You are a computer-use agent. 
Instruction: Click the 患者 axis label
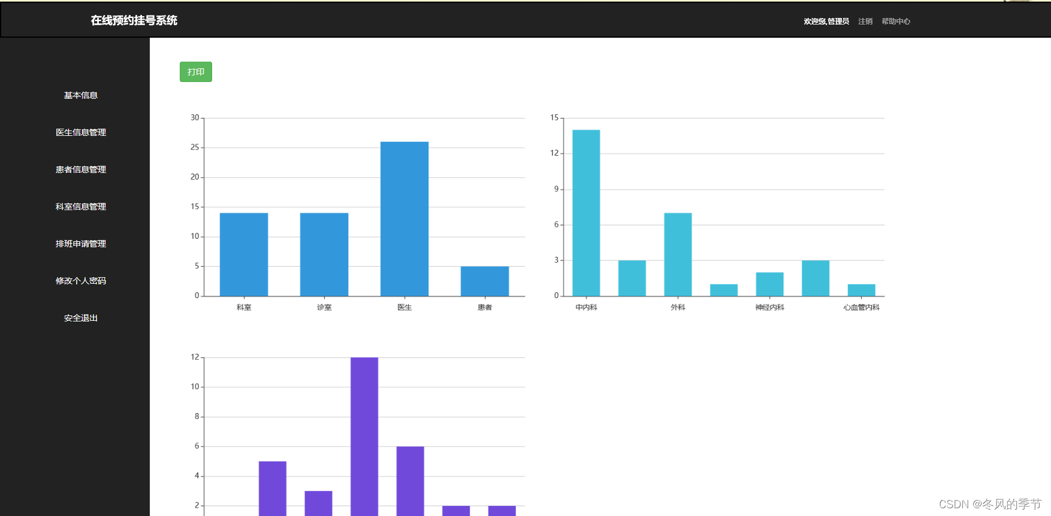click(x=485, y=307)
